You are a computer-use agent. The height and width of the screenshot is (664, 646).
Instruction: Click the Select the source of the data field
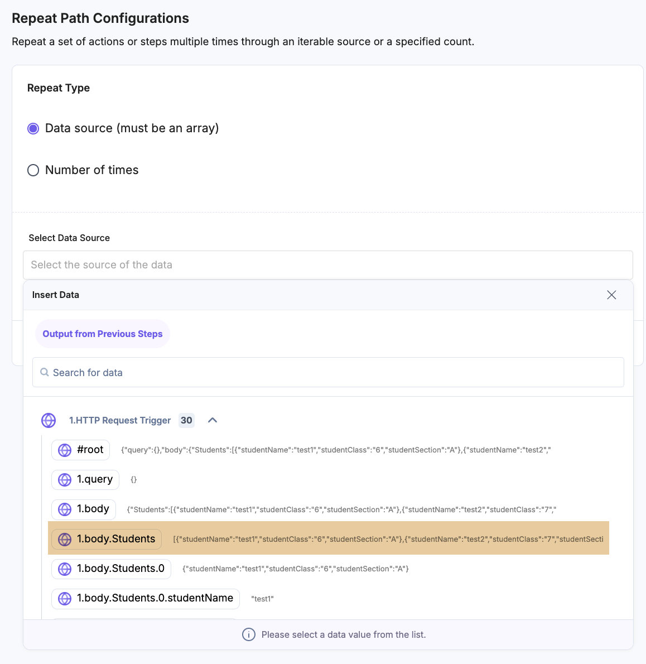click(x=327, y=265)
